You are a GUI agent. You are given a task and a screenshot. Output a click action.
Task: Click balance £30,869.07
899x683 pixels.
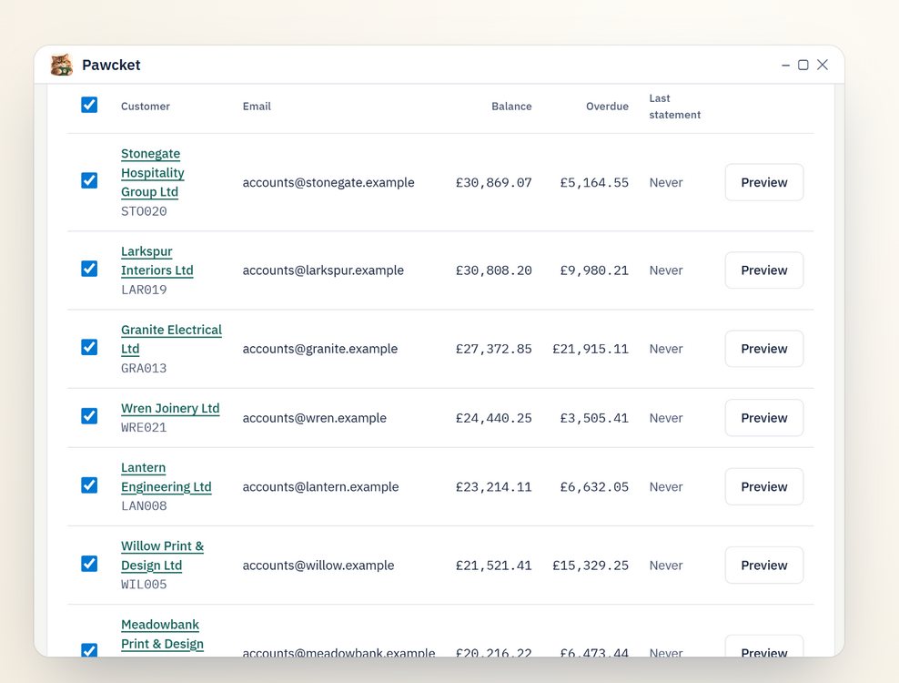(494, 182)
